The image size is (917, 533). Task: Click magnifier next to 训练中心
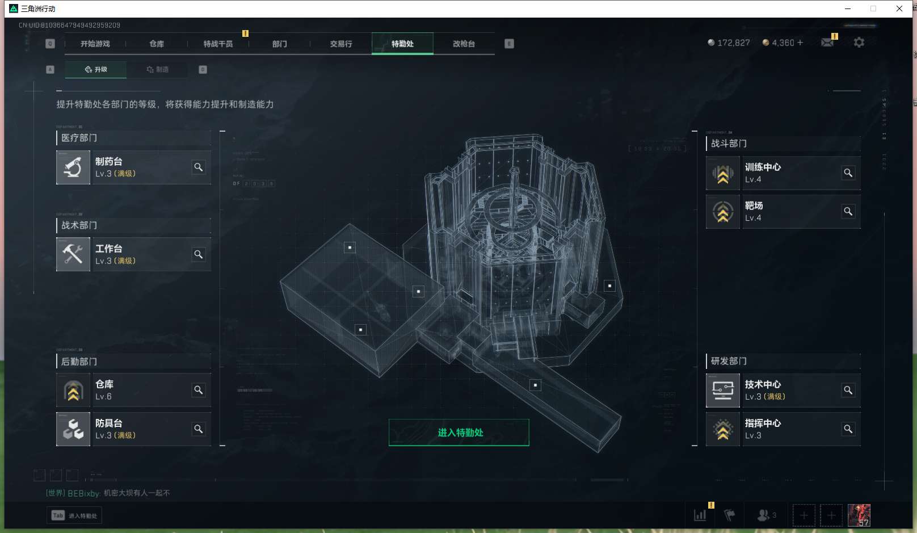click(848, 173)
